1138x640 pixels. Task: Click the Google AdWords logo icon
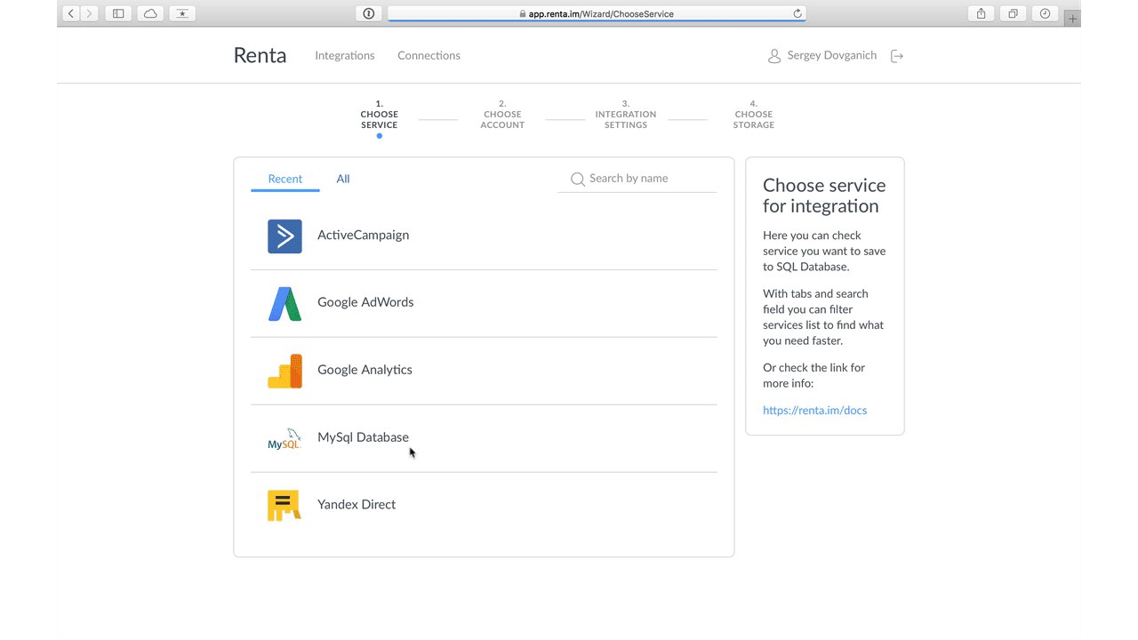tap(284, 304)
